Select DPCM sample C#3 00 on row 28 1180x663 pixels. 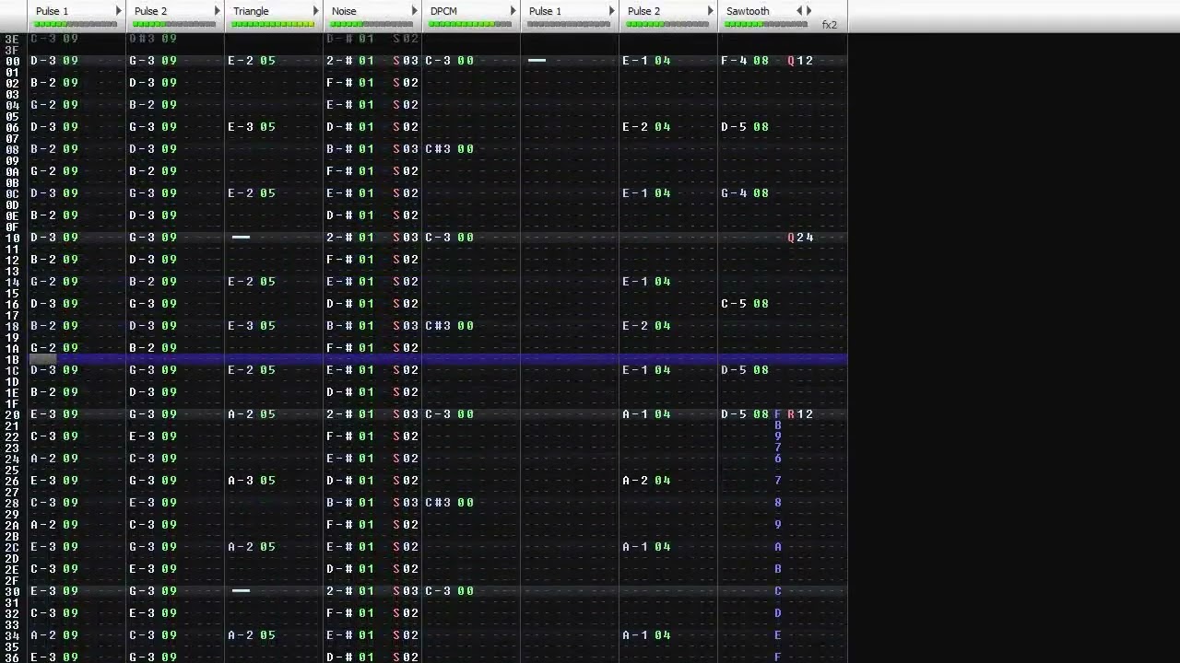pos(449,503)
